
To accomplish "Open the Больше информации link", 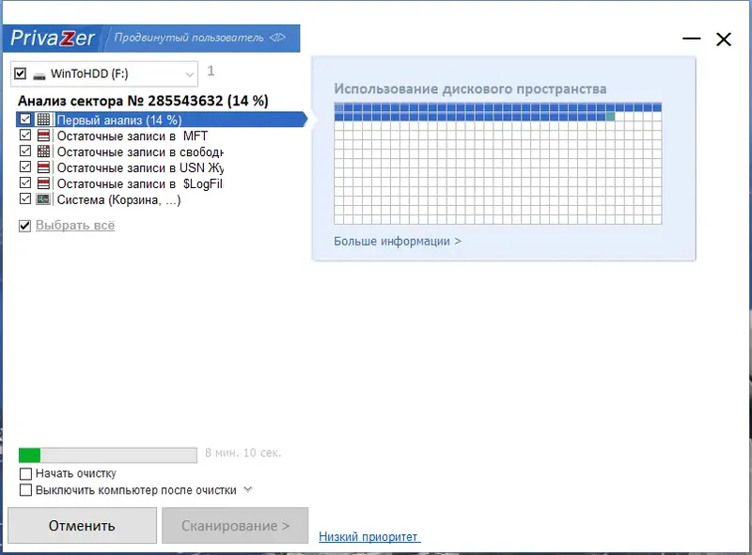I will pos(397,241).
